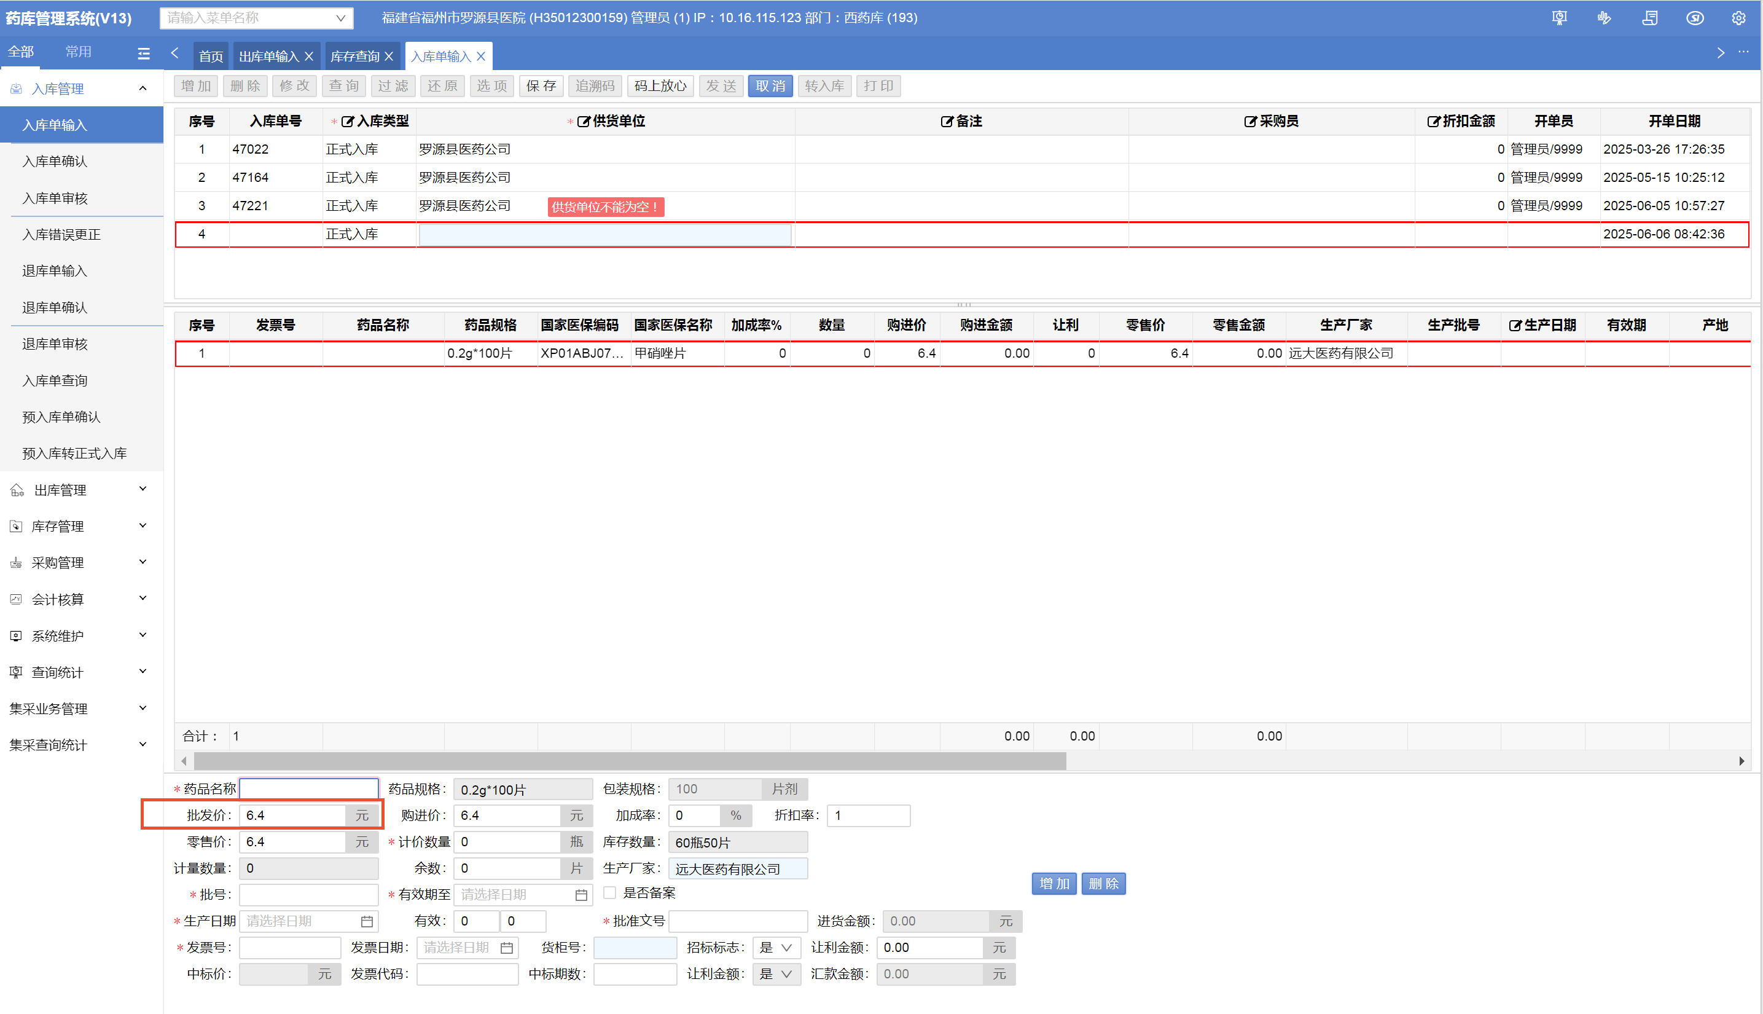Select 入库单审核 in sidebar

pos(55,198)
